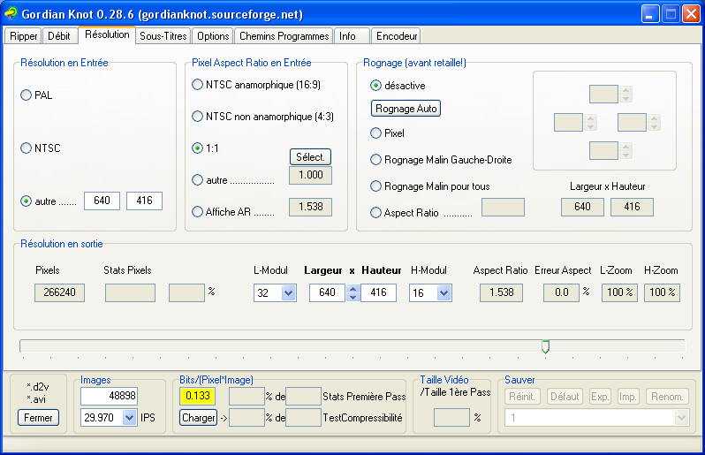Select the NTSC input resolution
Viewport: 705px width, 455px height.
(x=41, y=148)
